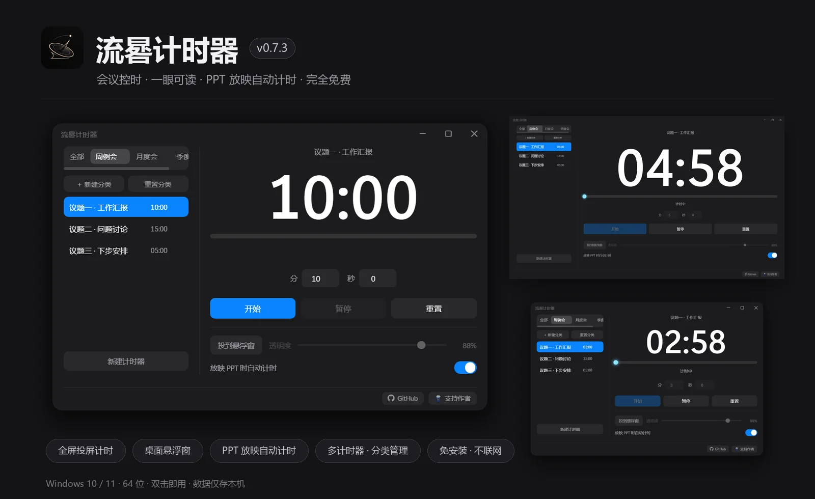815x499 pixels.
Task: Select 议题三 · 下步安排 in the 02:58 window
Action: 570,370
